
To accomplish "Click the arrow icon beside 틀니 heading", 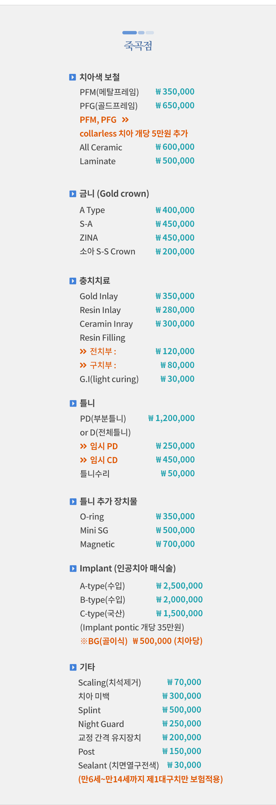I will [x=73, y=404].
